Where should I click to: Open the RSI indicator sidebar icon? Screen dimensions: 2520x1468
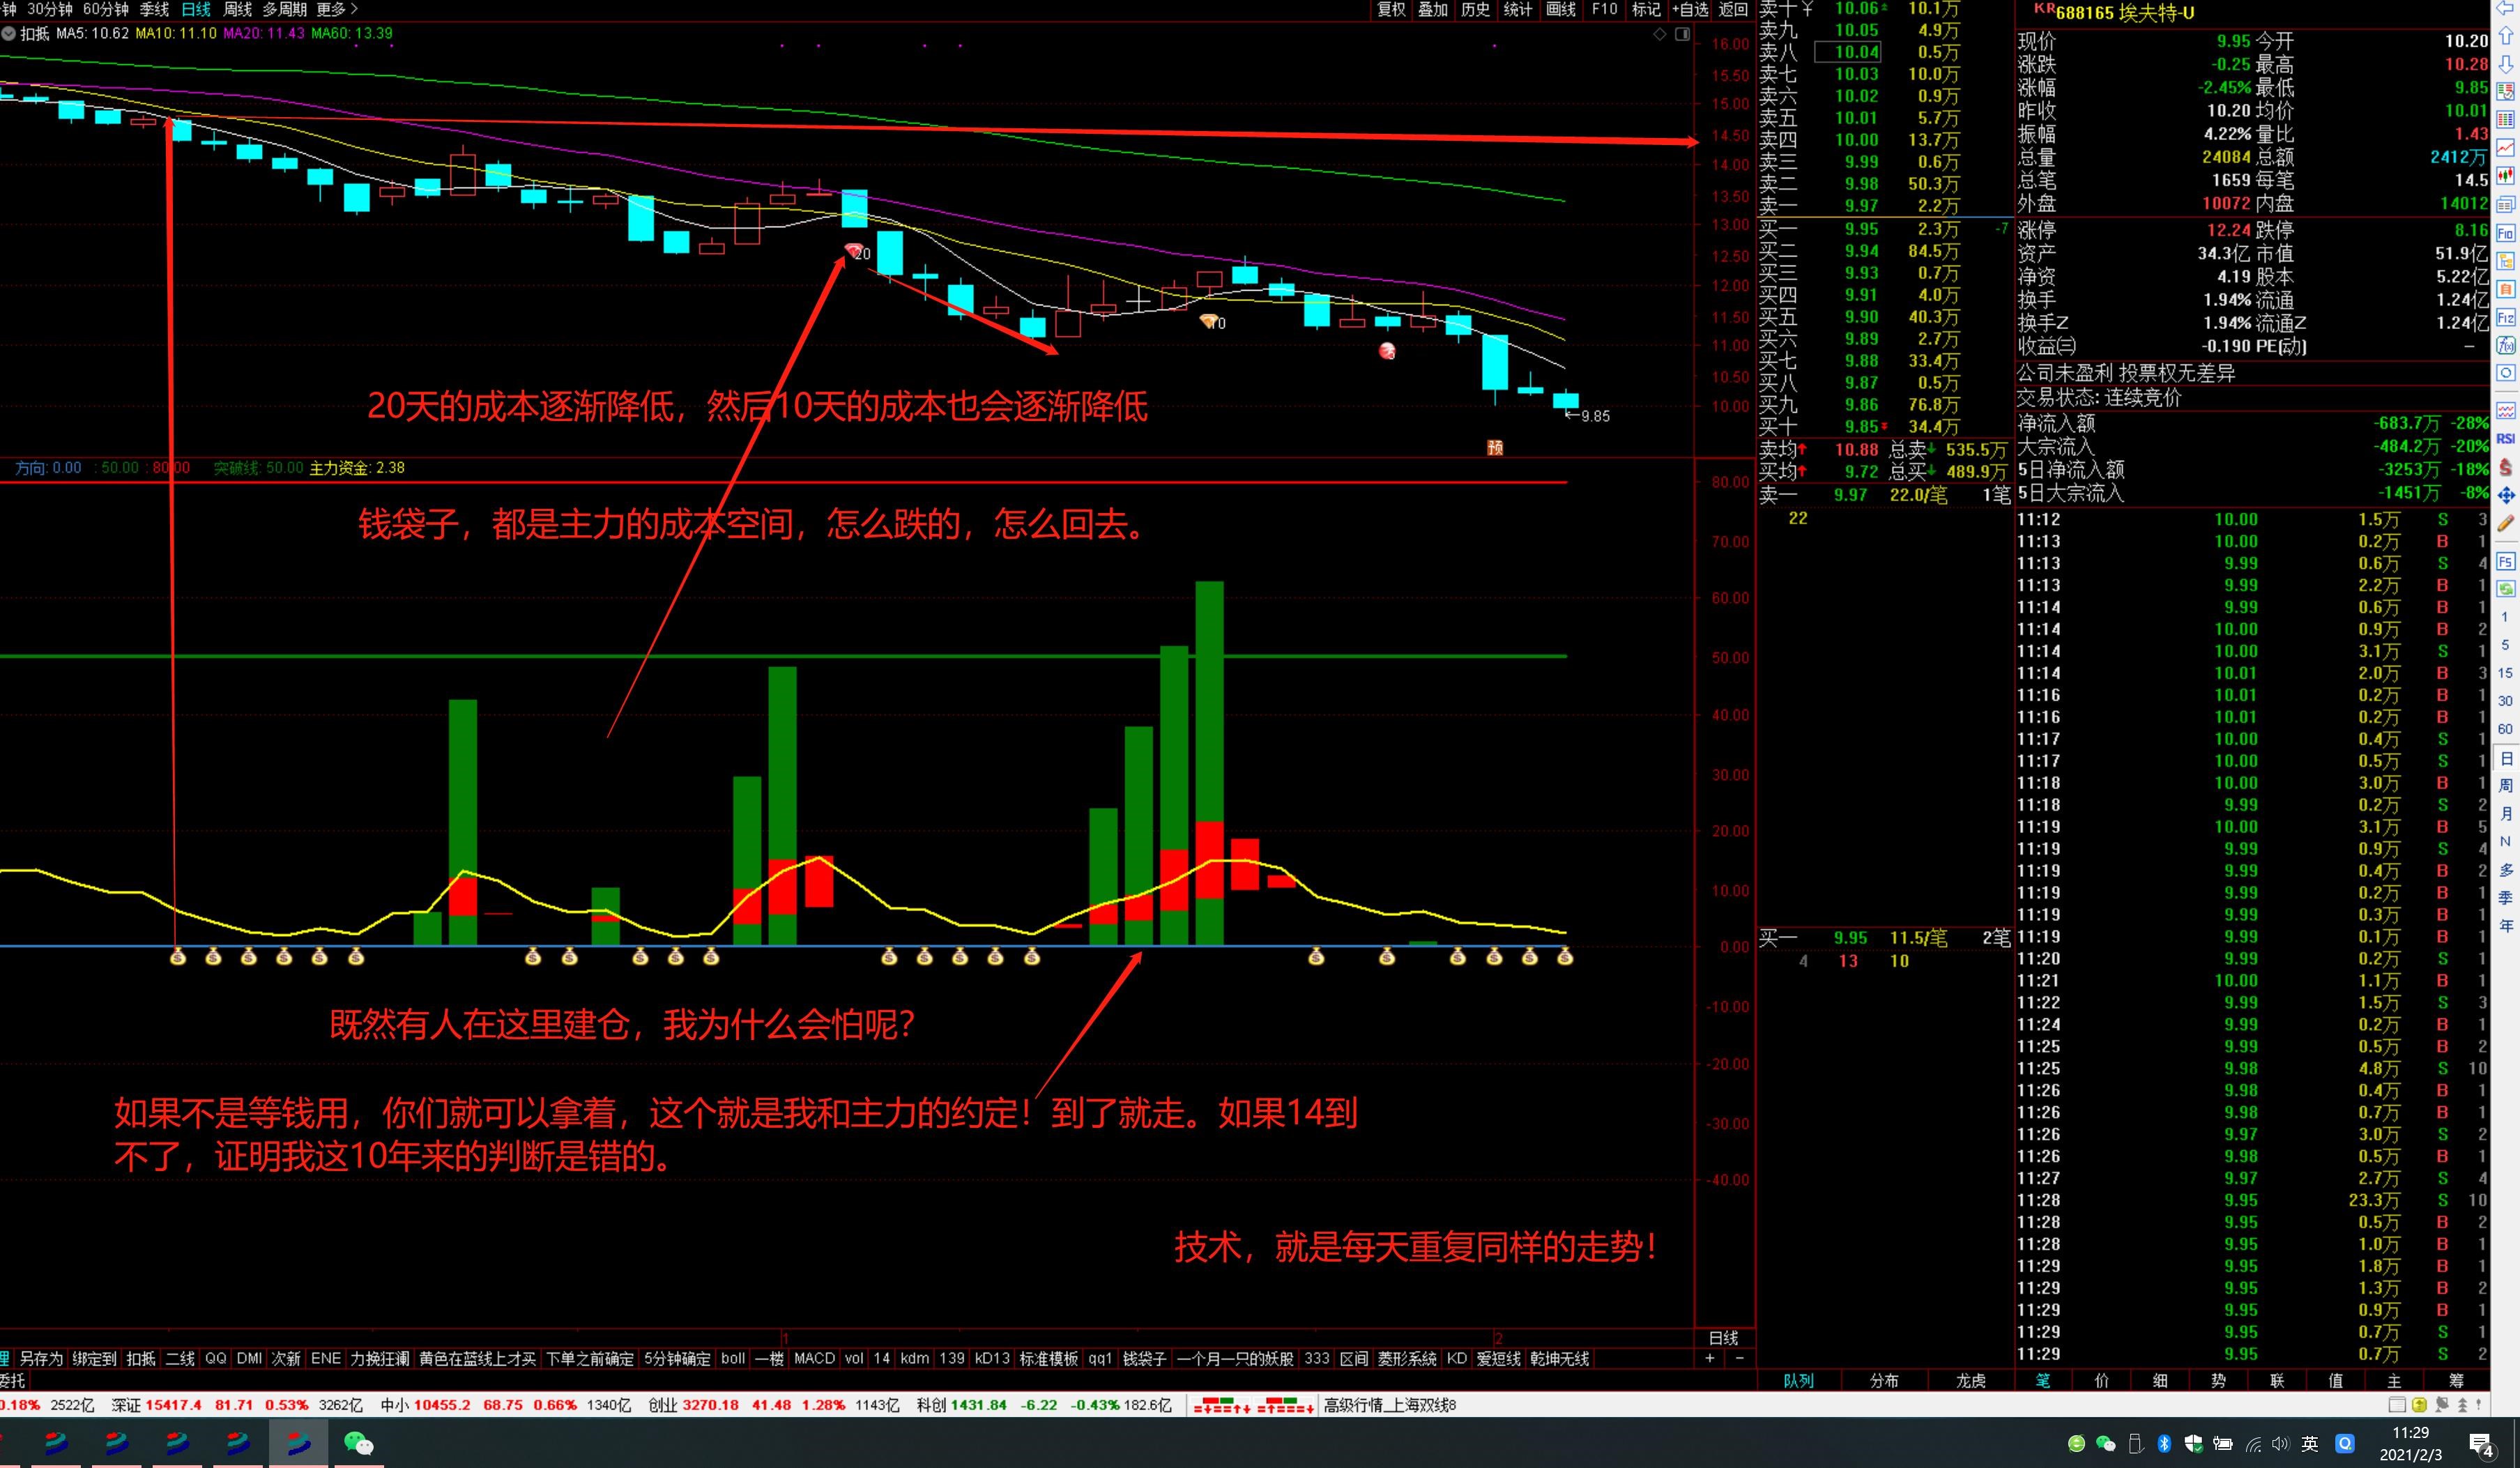pyautogui.click(x=2506, y=438)
